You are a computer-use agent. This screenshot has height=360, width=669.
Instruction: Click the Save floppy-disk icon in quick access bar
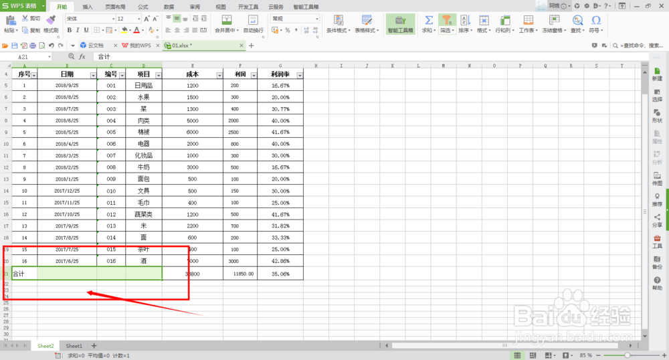(x=15, y=46)
